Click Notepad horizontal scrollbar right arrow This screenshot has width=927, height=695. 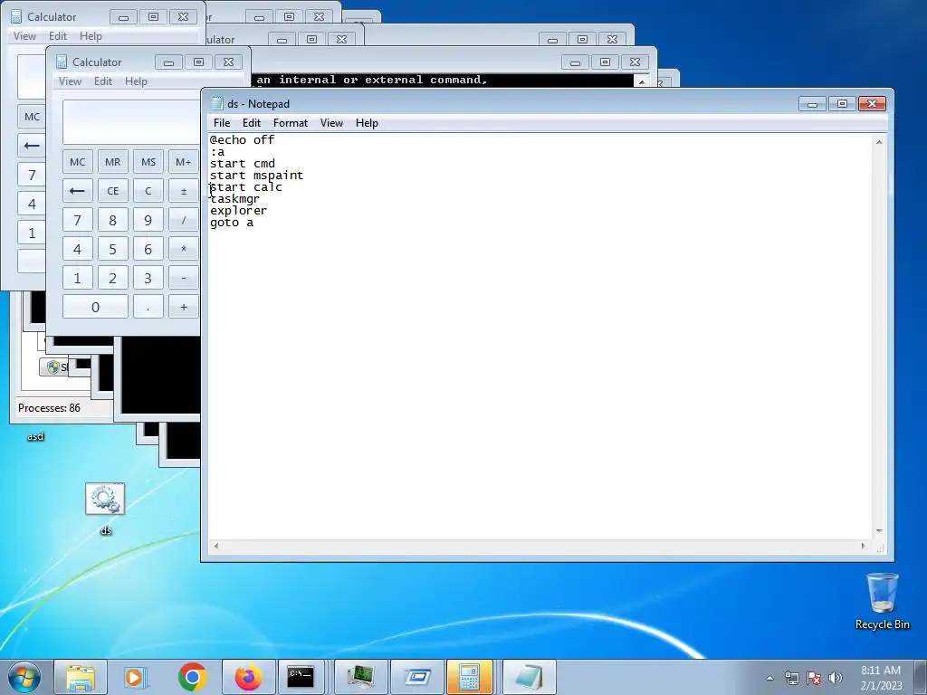pyautogui.click(x=863, y=546)
